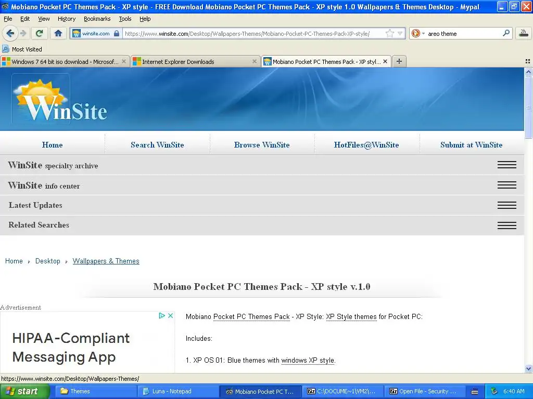Open the History menu
The width and height of the screenshot is (533, 399).
click(67, 19)
